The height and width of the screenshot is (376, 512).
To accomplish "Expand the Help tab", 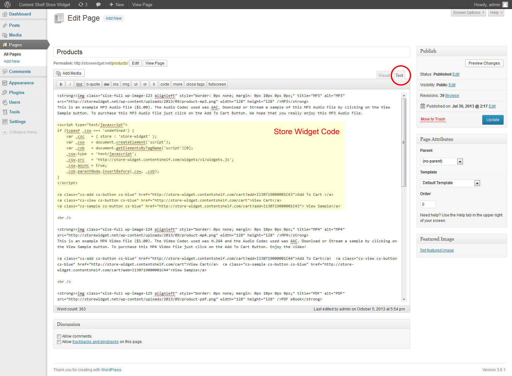I will (x=496, y=13).
